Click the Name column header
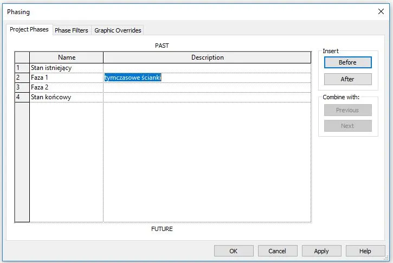Image resolution: width=393 pixels, height=263 pixels. pyautogui.click(x=66, y=57)
